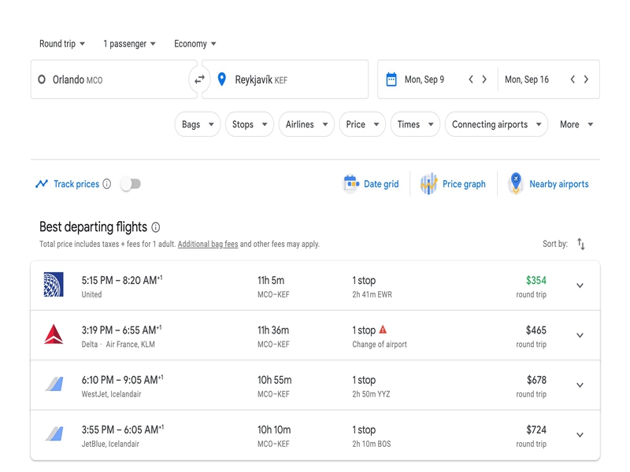630x472 pixels.
Task: Open Best departing flights info icon
Action: [x=155, y=227]
